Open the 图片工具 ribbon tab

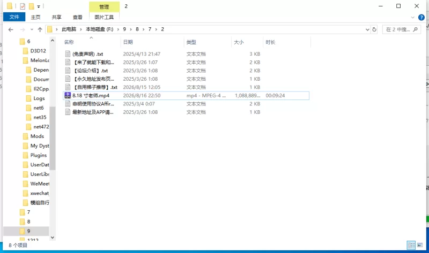[x=104, y=17]
